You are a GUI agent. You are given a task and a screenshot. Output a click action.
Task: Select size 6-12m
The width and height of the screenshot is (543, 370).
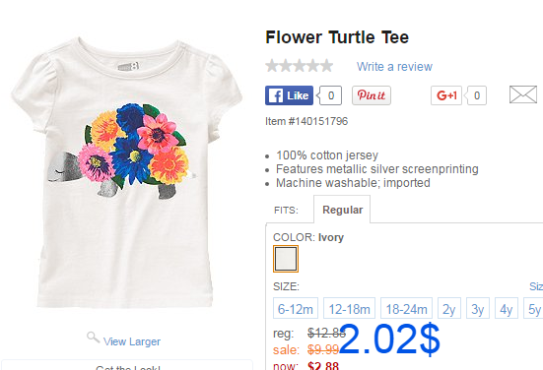point(296,308)
